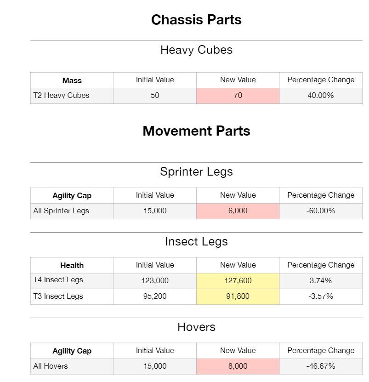Click the red cell showing 70

[x=238, y=96]
